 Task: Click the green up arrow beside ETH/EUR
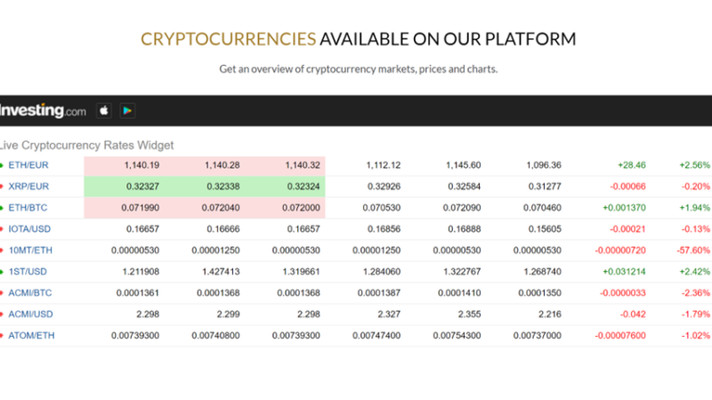pyautogui.click(x=2, y=165)
